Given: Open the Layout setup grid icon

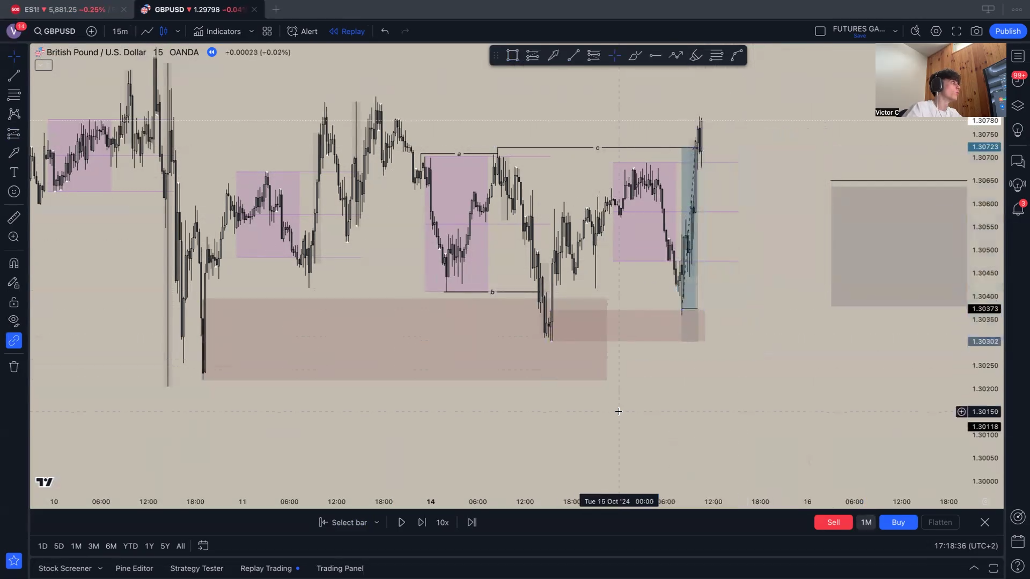Looking at the screenshot, I should point(267,31).
